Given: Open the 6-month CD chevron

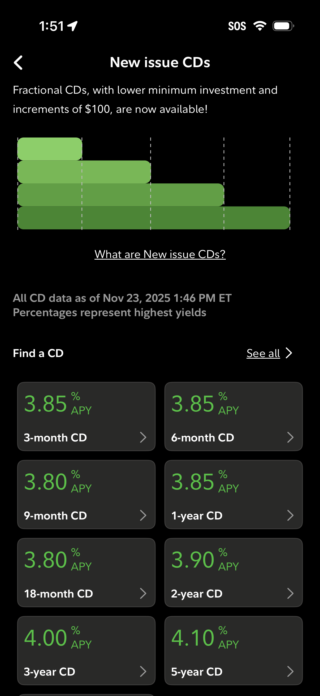Looking at the screenshot, I should tap(290, 437).
